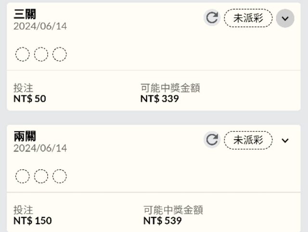Click middle result circle in 兩關 card
308x232 pixels.
[x=41, y=177]
